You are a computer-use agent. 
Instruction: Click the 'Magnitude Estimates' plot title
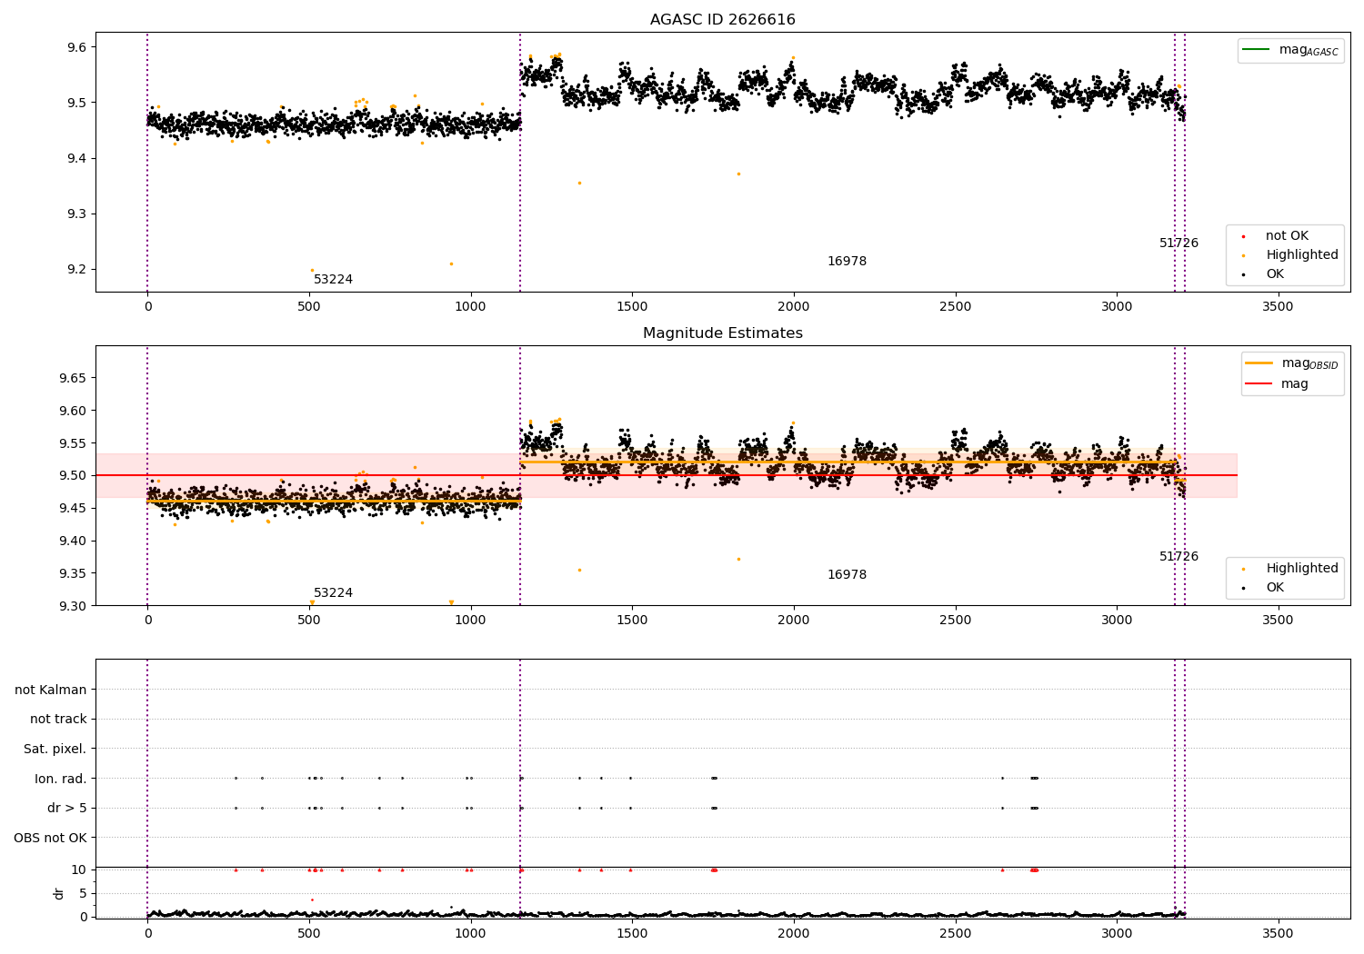722,333
